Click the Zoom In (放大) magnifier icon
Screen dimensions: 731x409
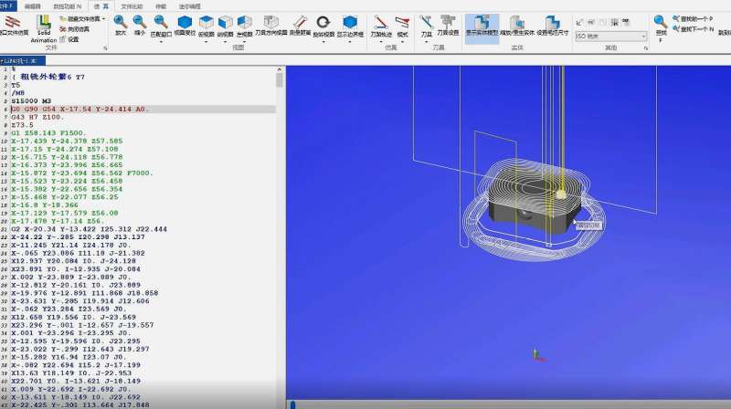pyautogui.click(x=121, y=22)
